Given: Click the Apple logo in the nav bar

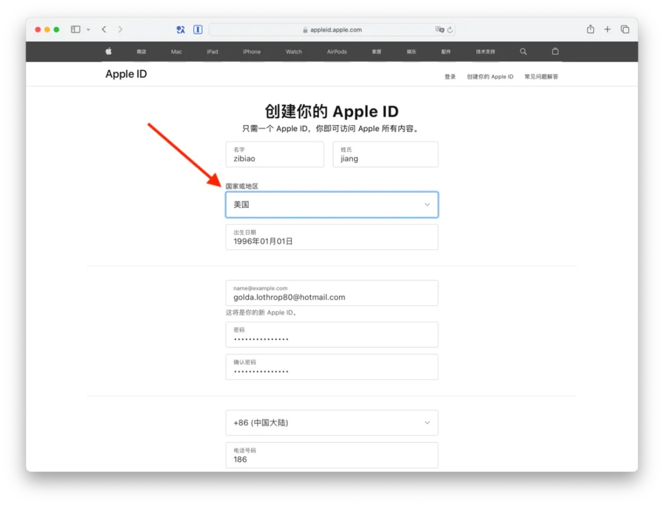Looking at the screenshot, I should [x=108, y=51].
